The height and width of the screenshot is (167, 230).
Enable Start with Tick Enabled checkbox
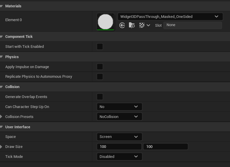100,47
